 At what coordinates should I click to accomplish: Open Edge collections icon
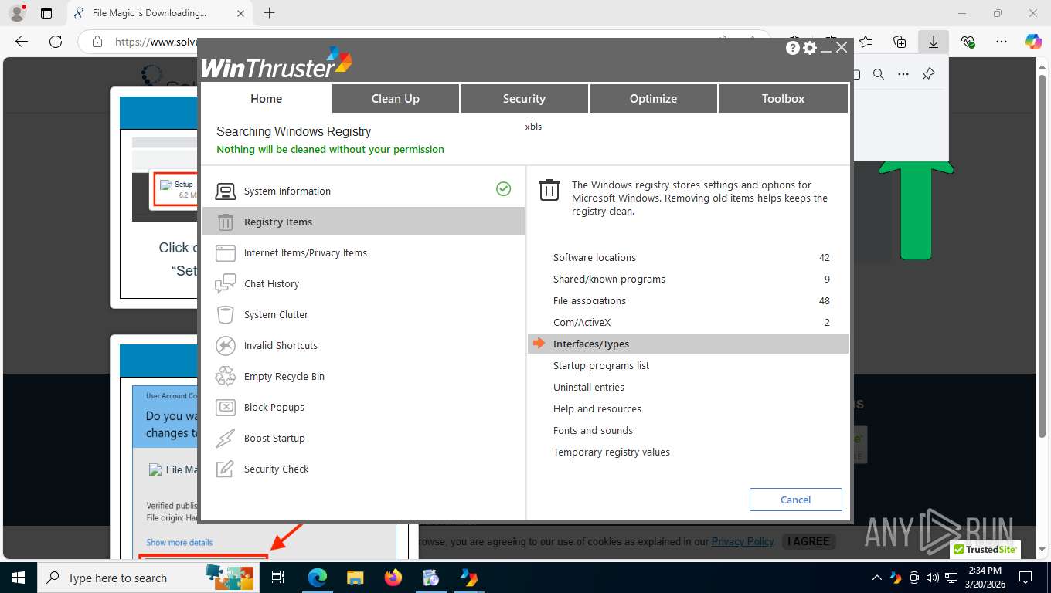[x=899, y=42]
